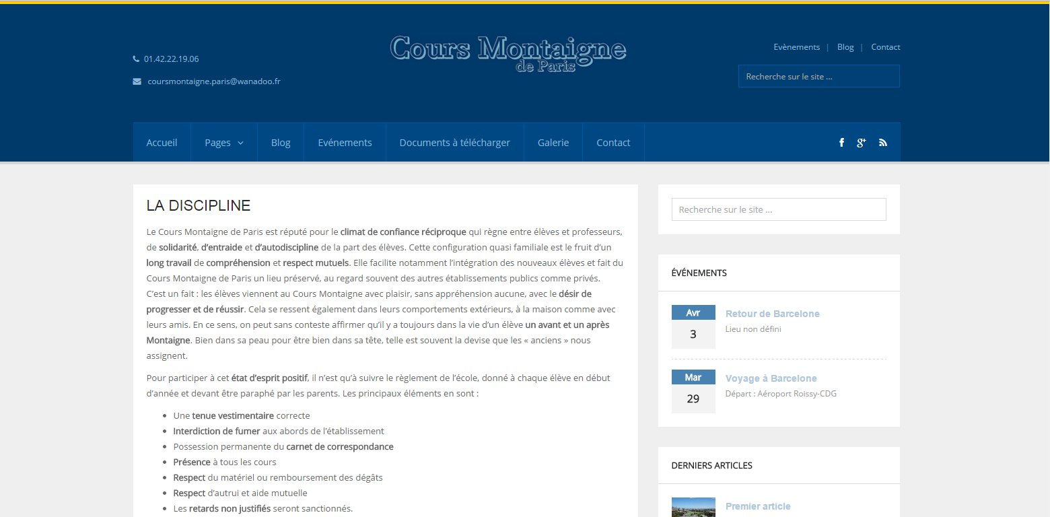The width and height of the screenshot is (1050, 517).
Task: Select Evénements in the main navigation bar
Action: coord(345,143)
